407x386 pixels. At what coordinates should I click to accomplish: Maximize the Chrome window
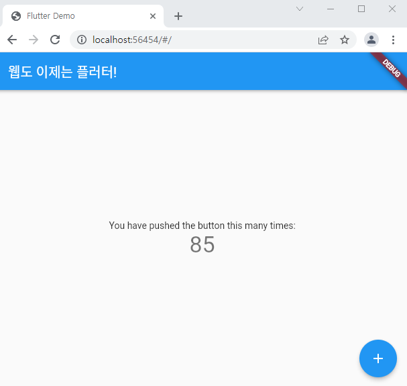coord(361,9)
